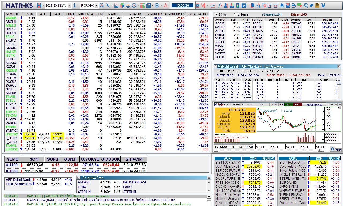Click the LIN scale button in chart window
This screenshot has width=343, height=206.
point(274,104)
